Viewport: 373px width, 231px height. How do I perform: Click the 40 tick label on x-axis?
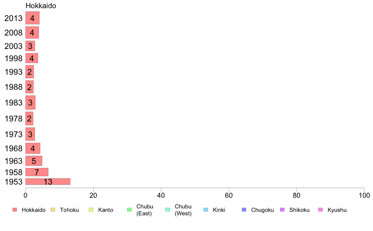tap(161, 196)
